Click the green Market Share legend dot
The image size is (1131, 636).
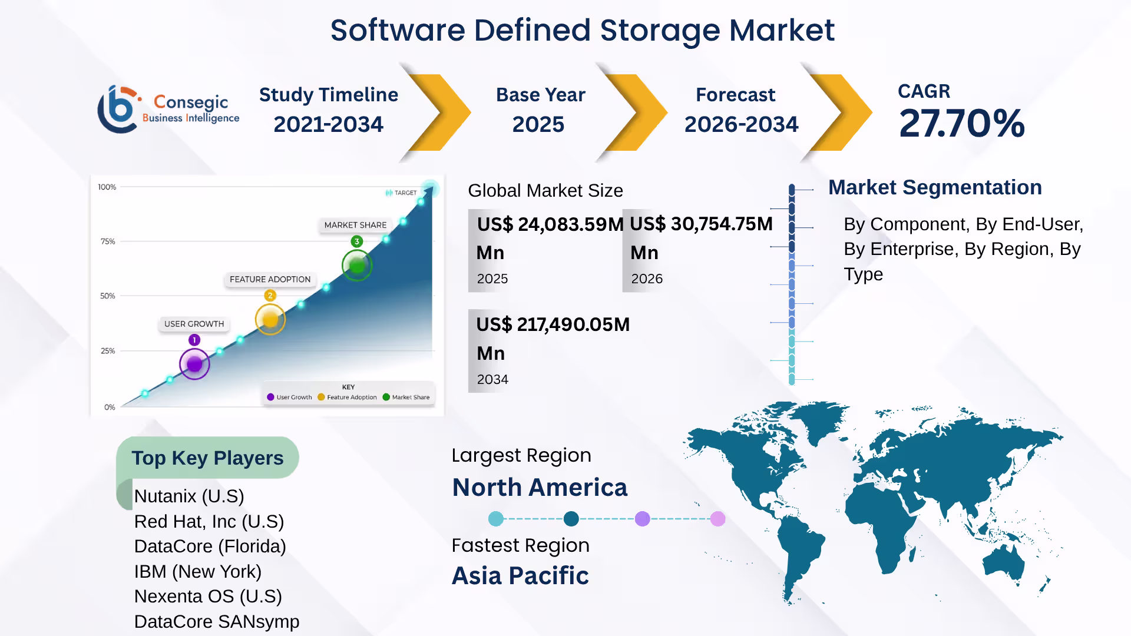coord(386,397)
